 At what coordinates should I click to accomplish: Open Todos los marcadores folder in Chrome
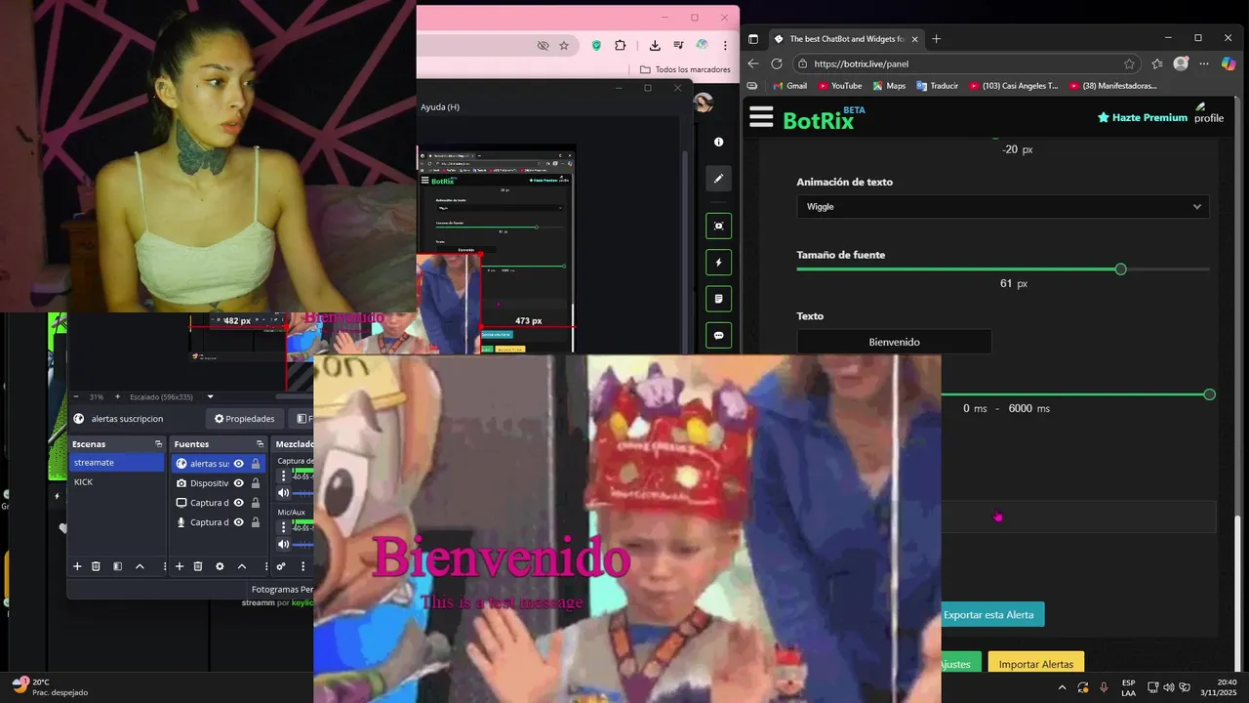685,69
